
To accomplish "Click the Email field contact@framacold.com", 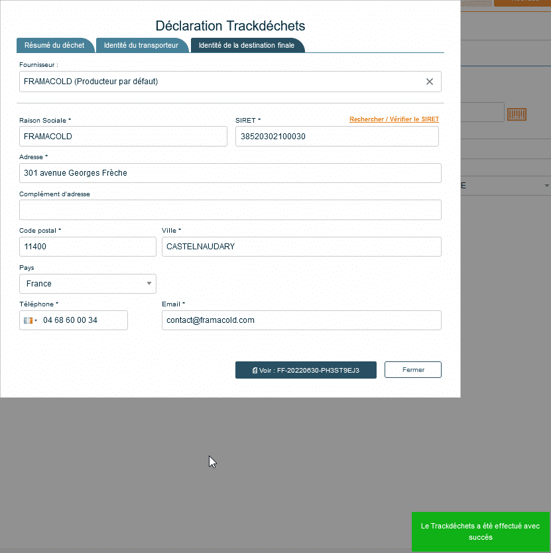I will pos(301,320).
